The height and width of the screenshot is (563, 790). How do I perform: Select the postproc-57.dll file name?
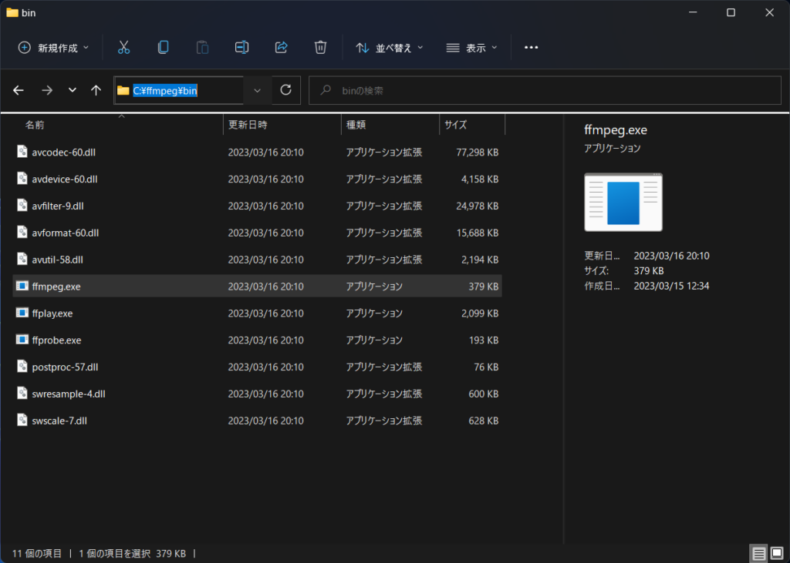[x=65, y=367]
